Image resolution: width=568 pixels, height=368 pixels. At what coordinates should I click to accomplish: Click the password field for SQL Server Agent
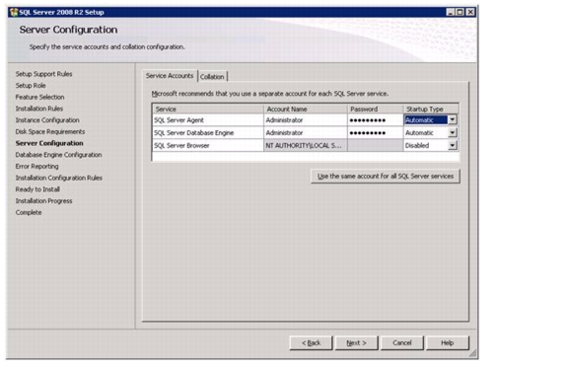click(376, 120)
